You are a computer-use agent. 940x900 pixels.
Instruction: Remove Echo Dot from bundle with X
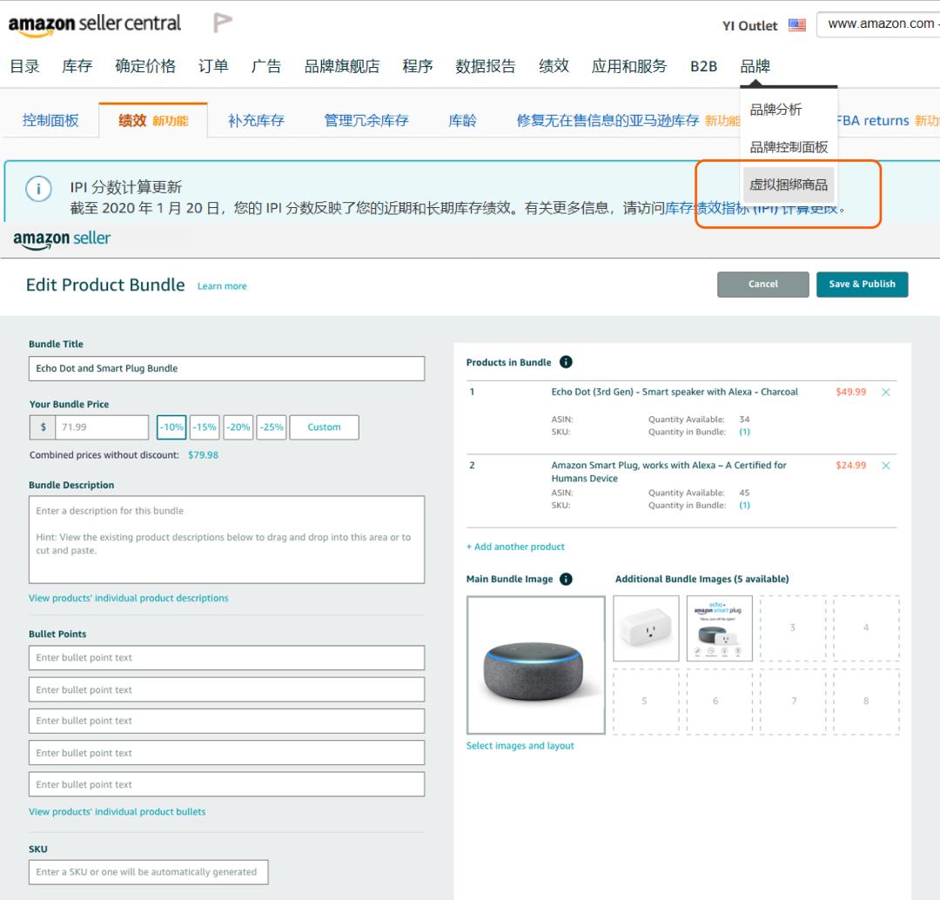[x=885, y=393]
